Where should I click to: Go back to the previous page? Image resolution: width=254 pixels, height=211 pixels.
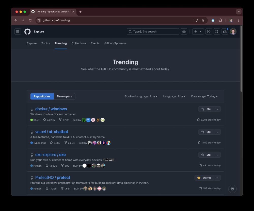pyautogui.click(x=16, y=20)
